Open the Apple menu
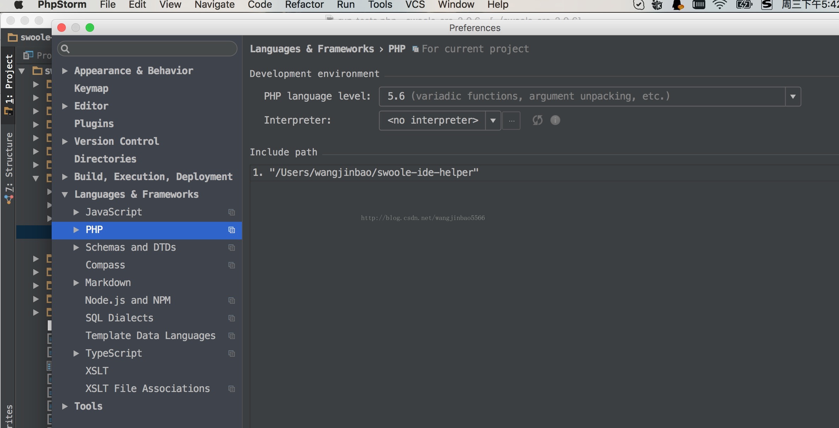 pos(18,5)
